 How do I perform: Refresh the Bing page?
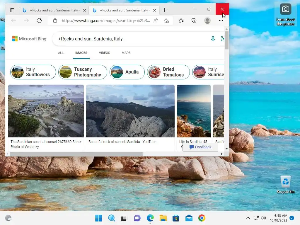point(39,21)
